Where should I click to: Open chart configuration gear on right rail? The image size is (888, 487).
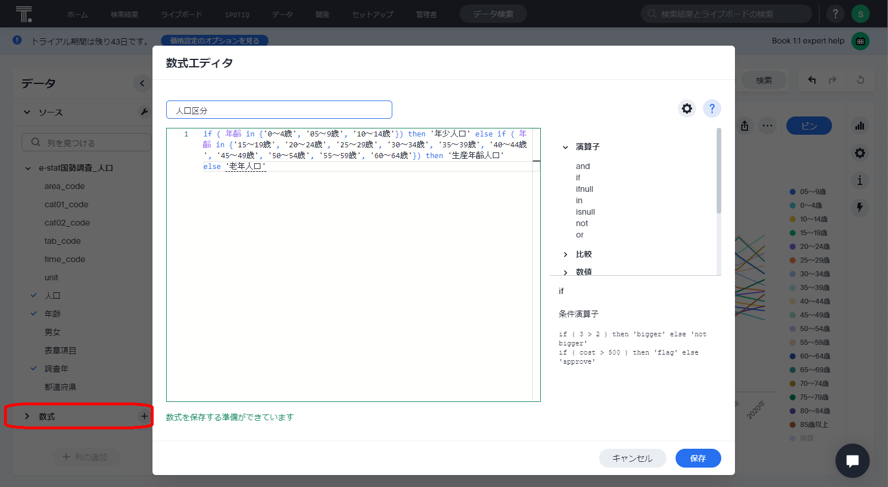pos(859,152)
